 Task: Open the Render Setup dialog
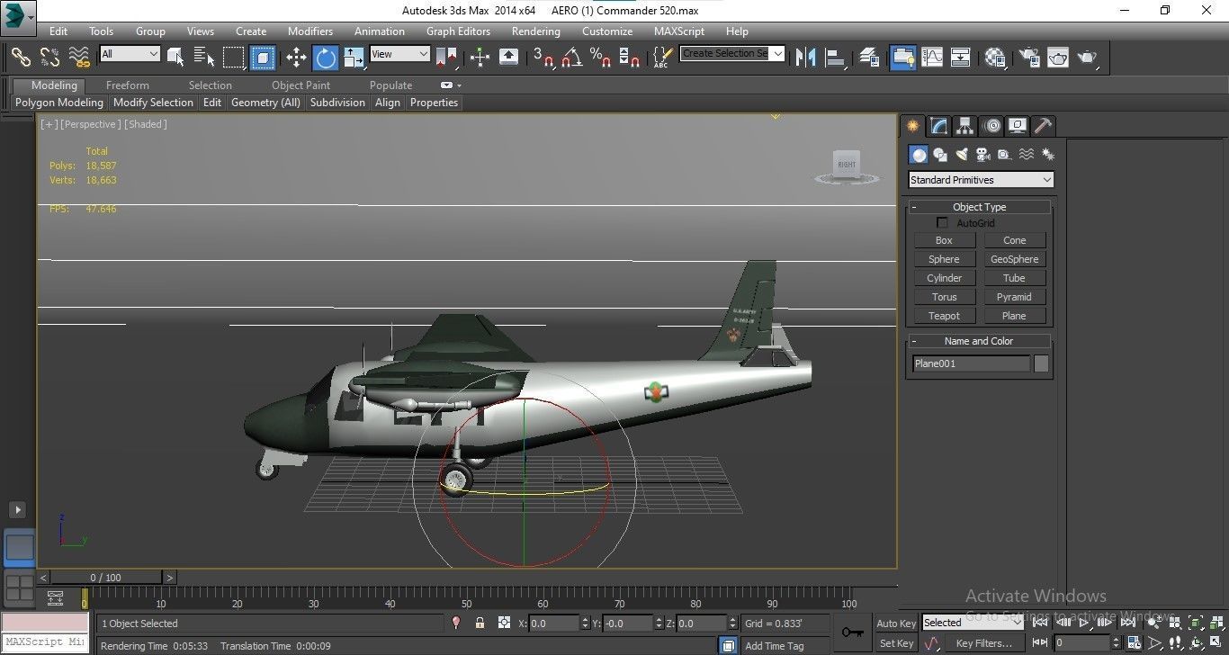click(1028, 57)
